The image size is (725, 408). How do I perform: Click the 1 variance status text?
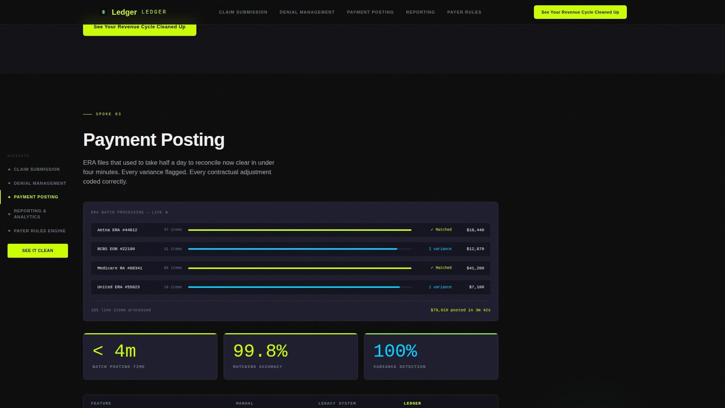click(x=440, y=287)
